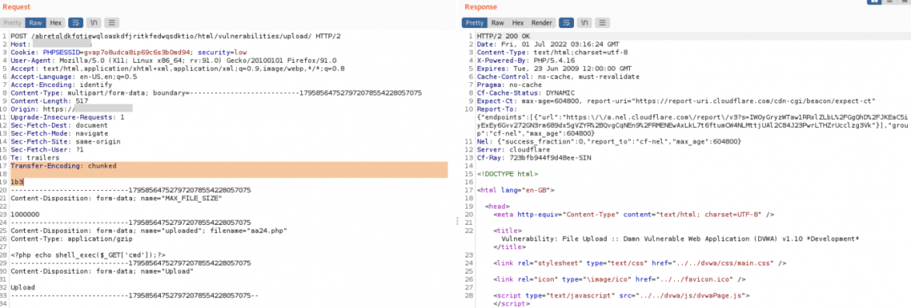911x308 pixels.
Task: Click the 1b3 chunk size value
Action: 17,182
